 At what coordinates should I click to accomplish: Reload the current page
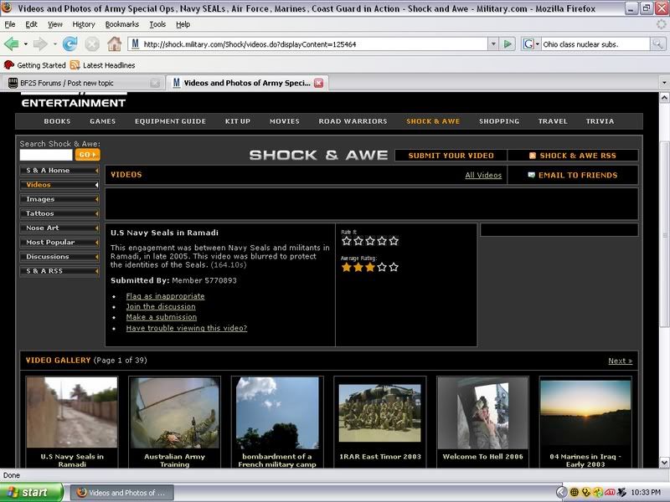tap(70, 44)
